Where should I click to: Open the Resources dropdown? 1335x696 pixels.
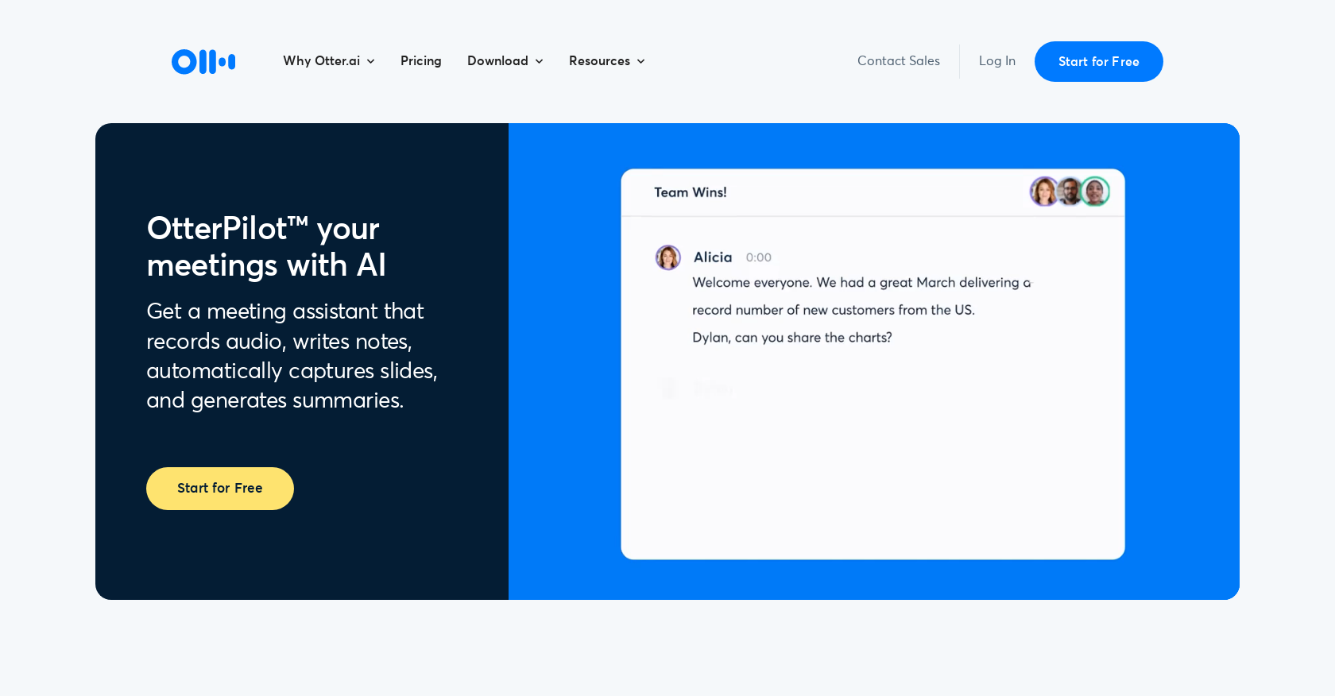(x=607, y=61)
